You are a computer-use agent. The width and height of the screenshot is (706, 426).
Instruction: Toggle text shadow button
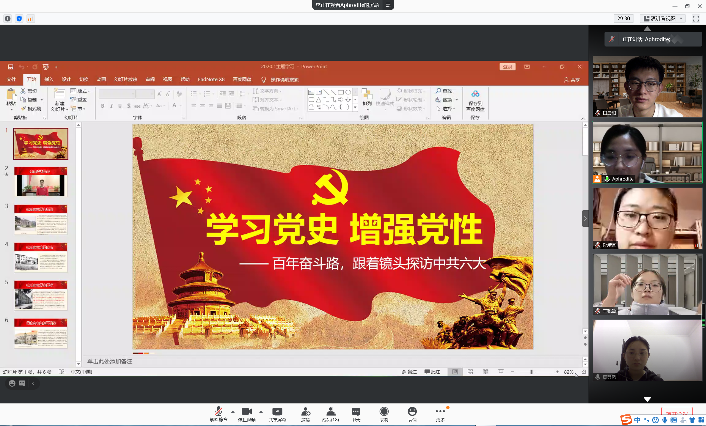(x=129, y=106)
